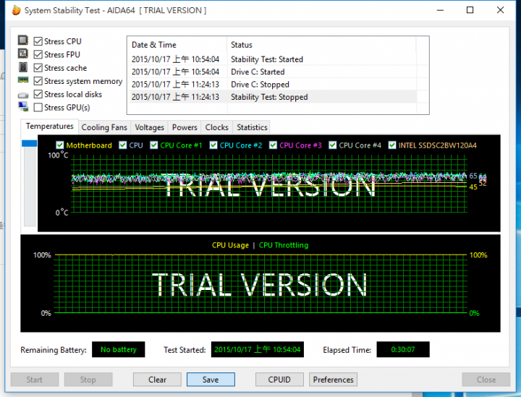Open the Voltages tab
Viewport: 521px width, 397px height.
pos(149,127)
